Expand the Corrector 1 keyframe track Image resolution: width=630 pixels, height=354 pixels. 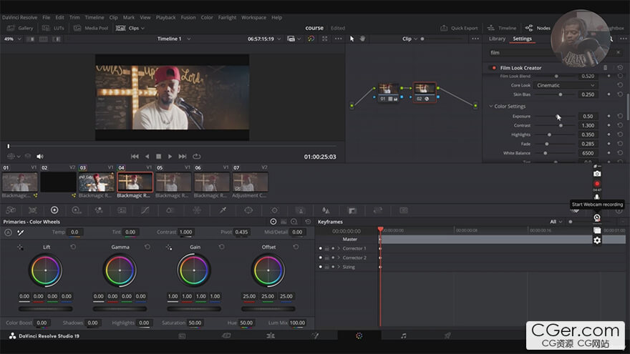click(x=339, y=248)
